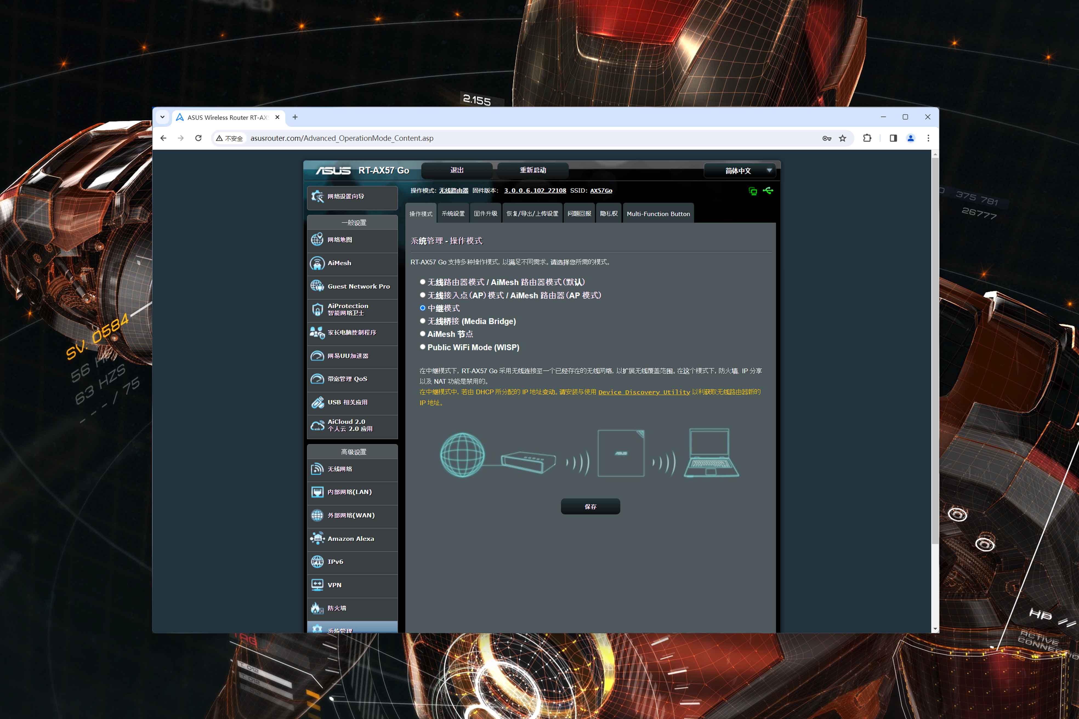Switch to the Feedback (问题回报) tab
This screenshot has height=719, width=1079.
pyautogui.click(x=579, y=214)
